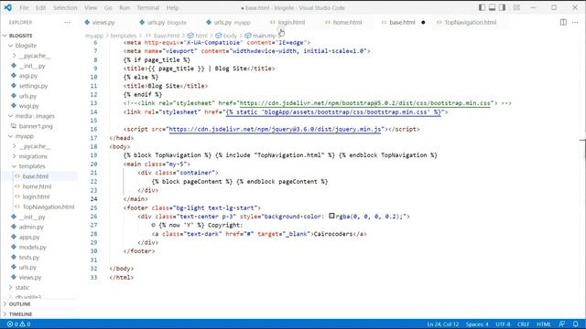Click errors and warnings status indicator
Screen dimensions: 586x329
[18, 324]
